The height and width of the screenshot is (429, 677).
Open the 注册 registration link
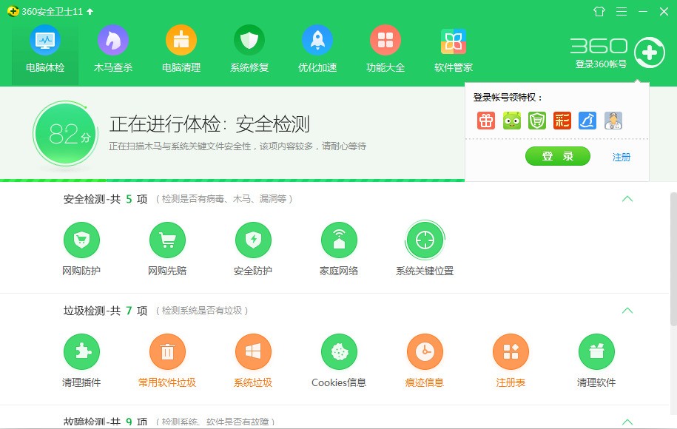coord(622,157)
